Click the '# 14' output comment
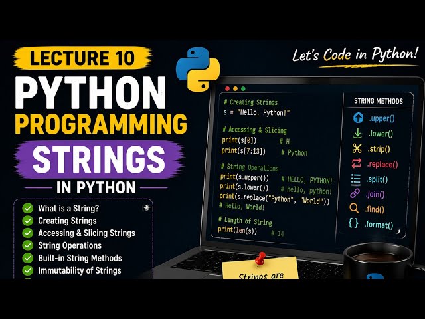Viewport: 425px width, 319px height. click(278, 233)
